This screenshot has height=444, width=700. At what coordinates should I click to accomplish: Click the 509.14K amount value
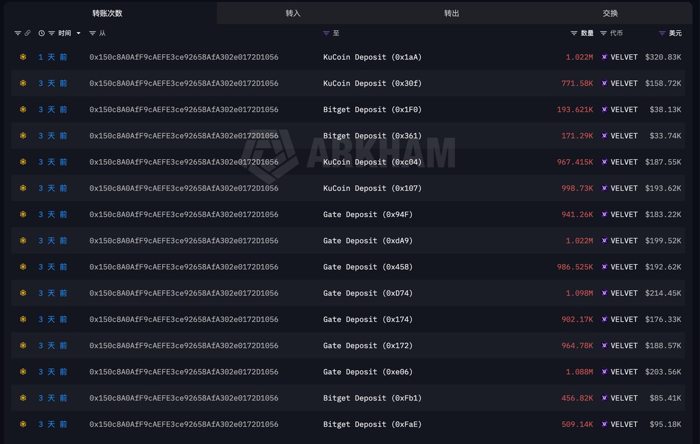click(577, 424)
